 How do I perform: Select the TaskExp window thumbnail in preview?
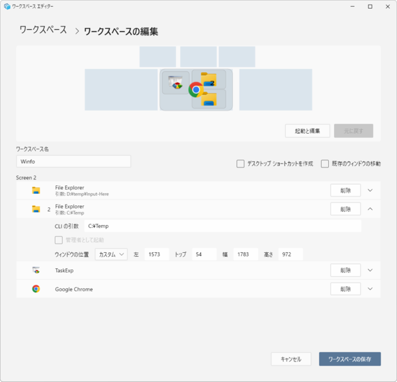point(176,83)
